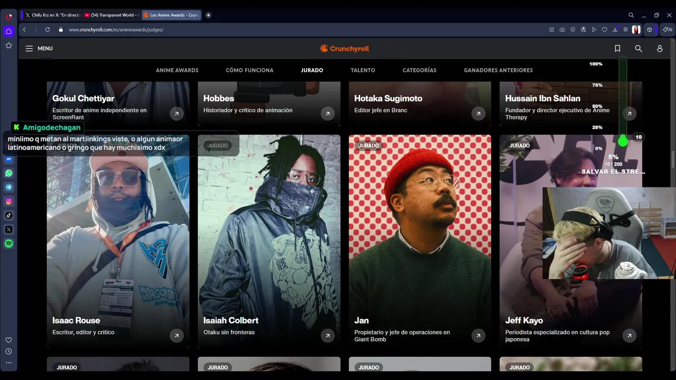Click the Amigodechagan chat username

(x=52, y=128)
